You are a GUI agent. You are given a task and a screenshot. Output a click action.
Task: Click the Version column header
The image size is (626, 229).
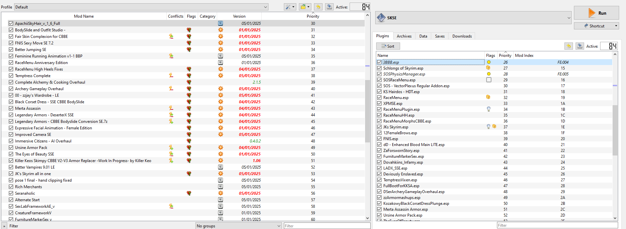coord(239,16)
